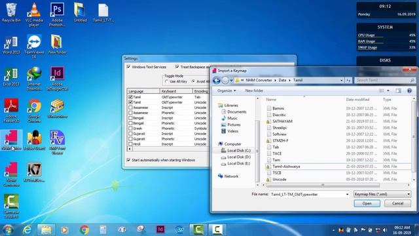
Task: Open the NHM Converter desktop shortcut
Action: point(11,175)
